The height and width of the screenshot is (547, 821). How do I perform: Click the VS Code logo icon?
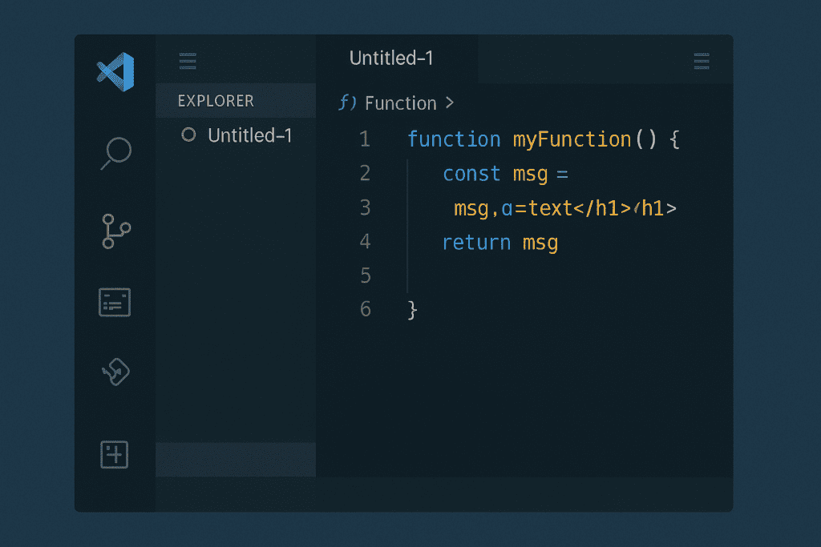pyautogui.click(x=114, y=72)
